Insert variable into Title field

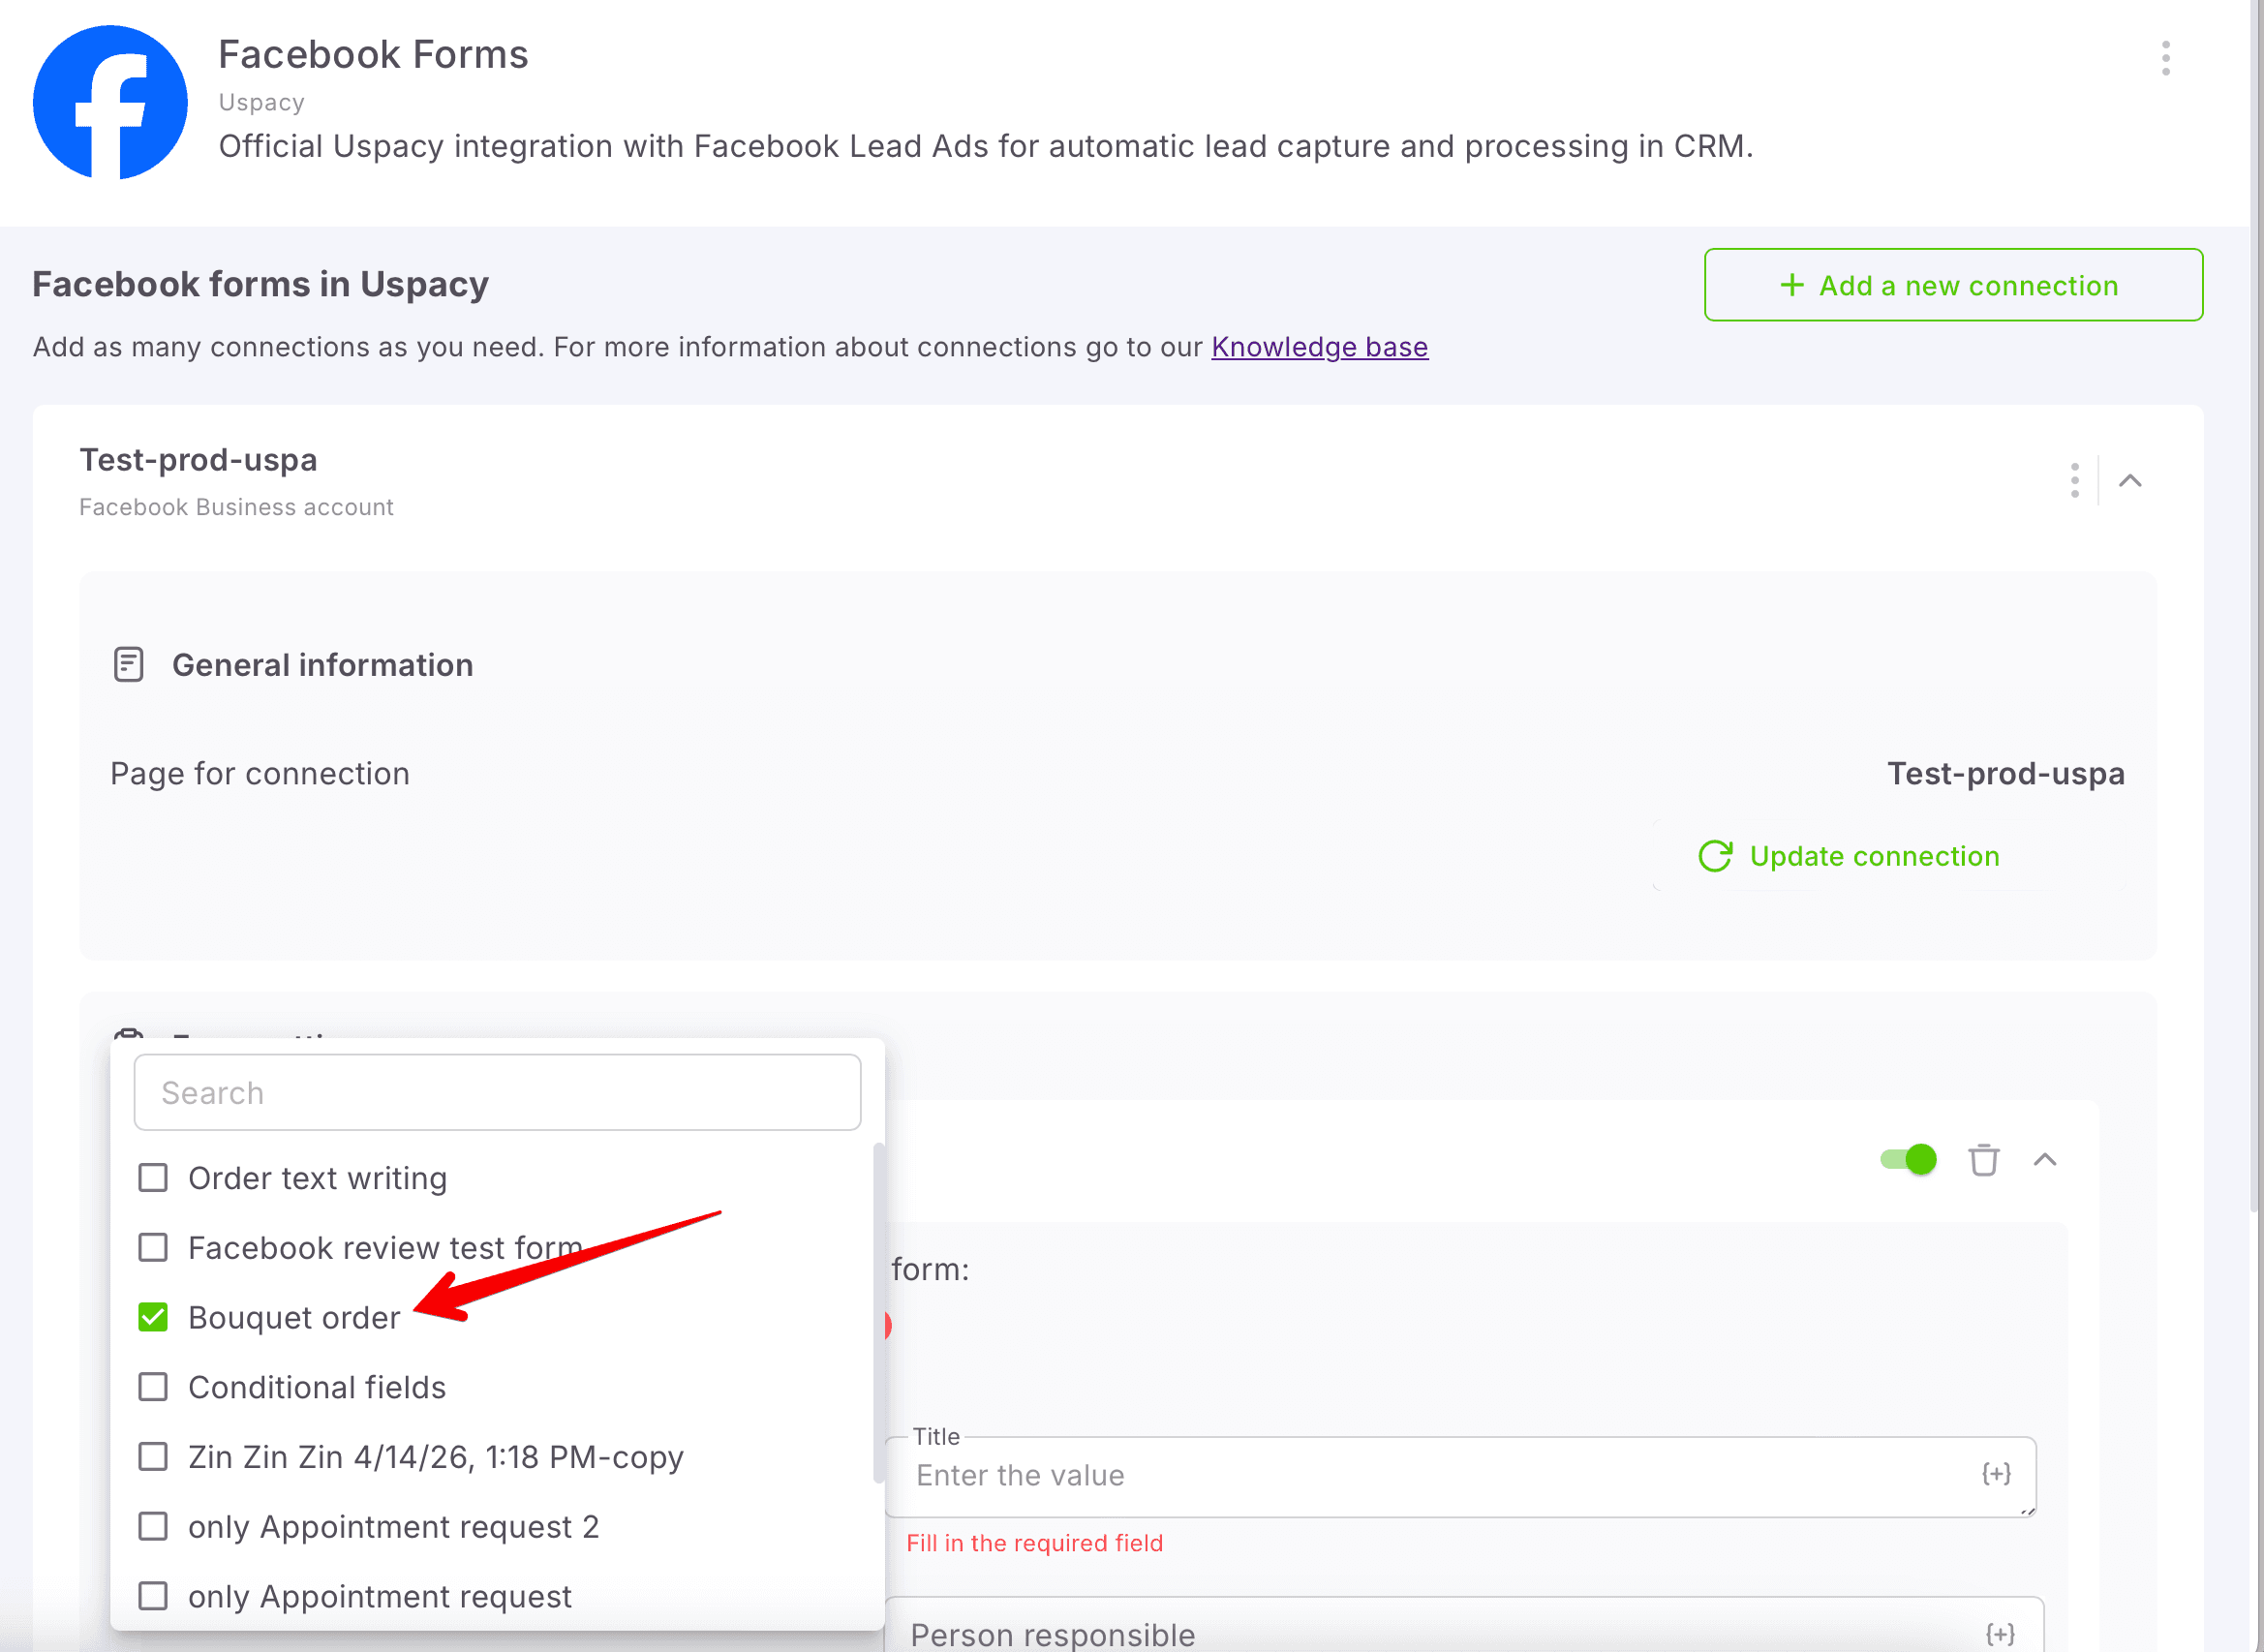click(1996, 1474)
